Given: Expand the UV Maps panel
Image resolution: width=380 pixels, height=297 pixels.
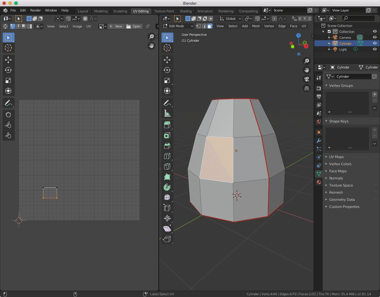Looking at the screenshot, I should 336,157.
